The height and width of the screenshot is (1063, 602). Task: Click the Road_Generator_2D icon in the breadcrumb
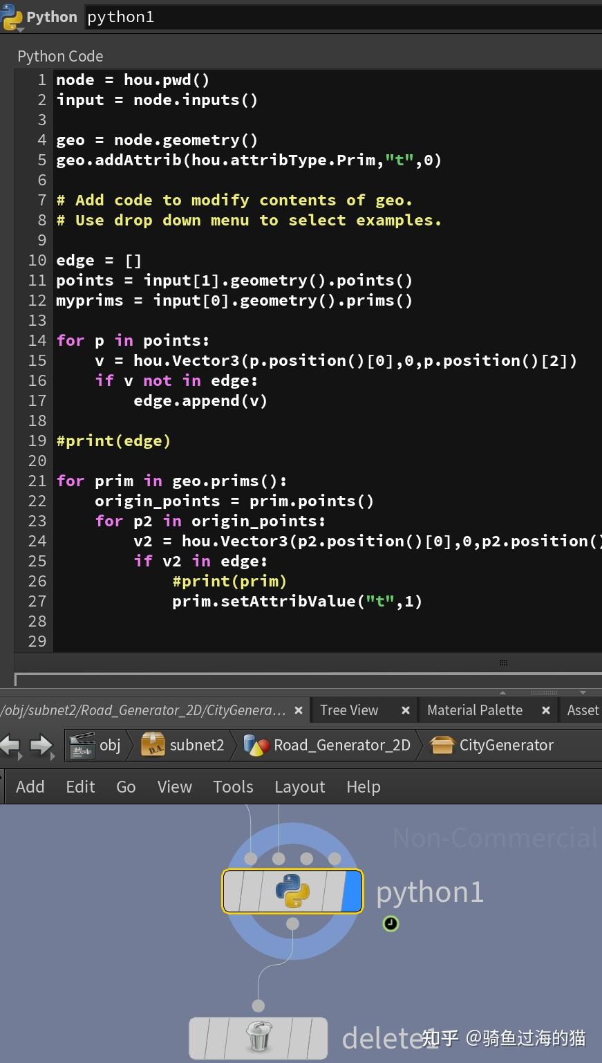(258, 745)
